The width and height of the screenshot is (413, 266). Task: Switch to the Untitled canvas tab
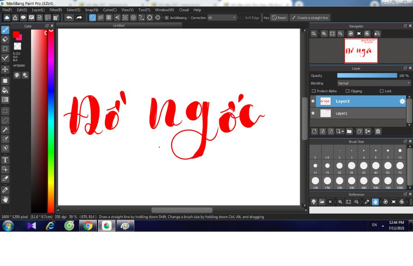click(119, 25)
